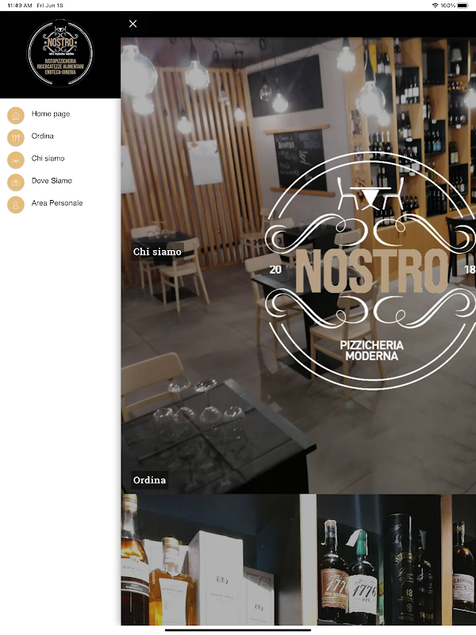Go to Dove Siamo menu entry
This screenshot has width=476, height=635.
52,181
